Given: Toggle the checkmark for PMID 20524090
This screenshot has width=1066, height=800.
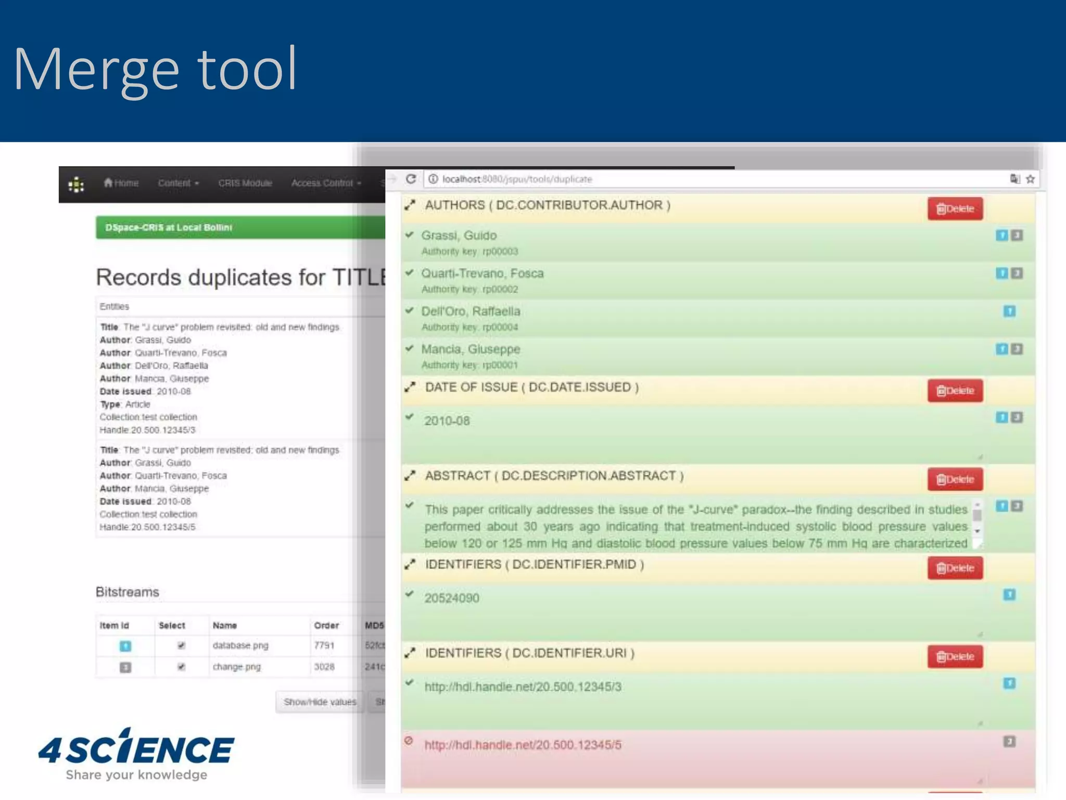Looking at the screenshot, I should coord(410,594).
